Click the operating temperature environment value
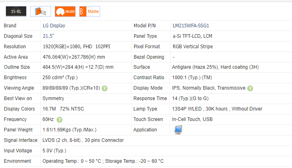This screenshot has height=168, width=292. tap(103, 161)
